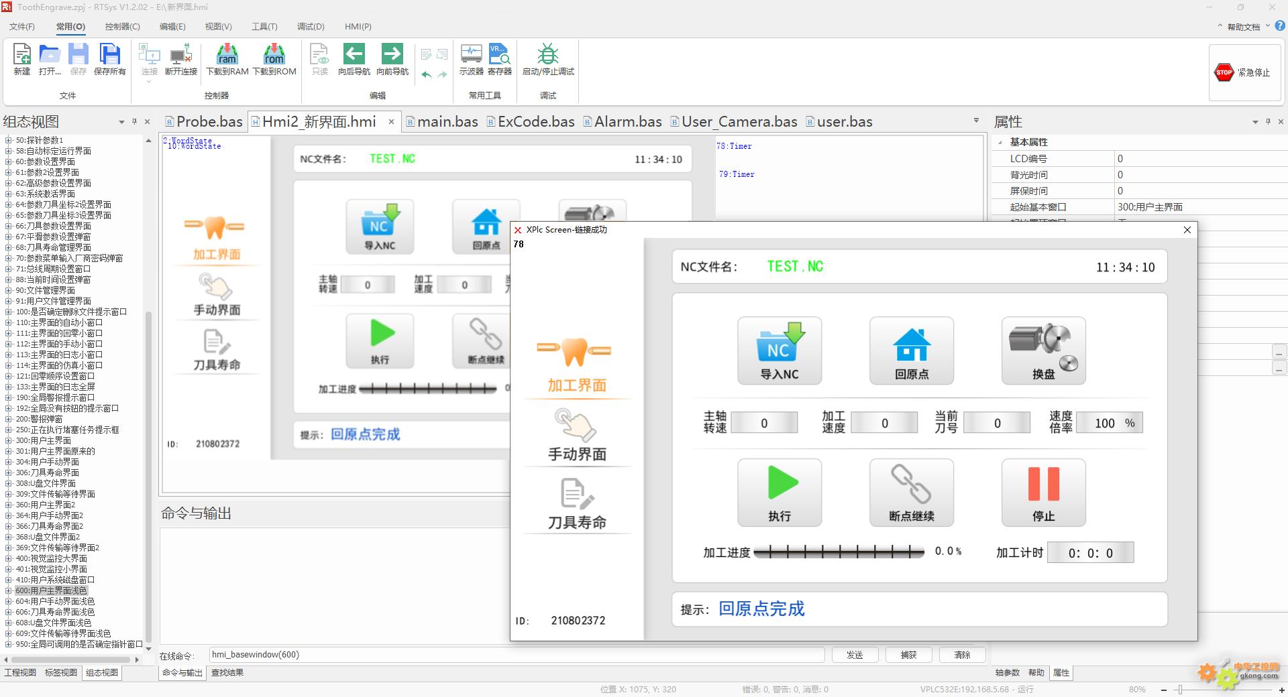Image resolution: width=1288 pixels, height=697 pixels.
Task: Open the 文件(F) menu
Action: tap(22, 26)
